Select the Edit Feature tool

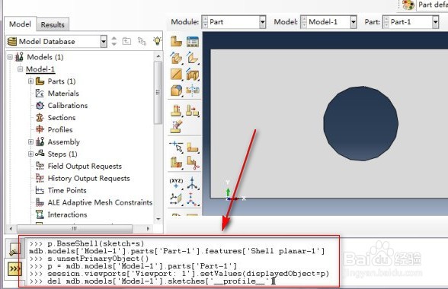176,110
